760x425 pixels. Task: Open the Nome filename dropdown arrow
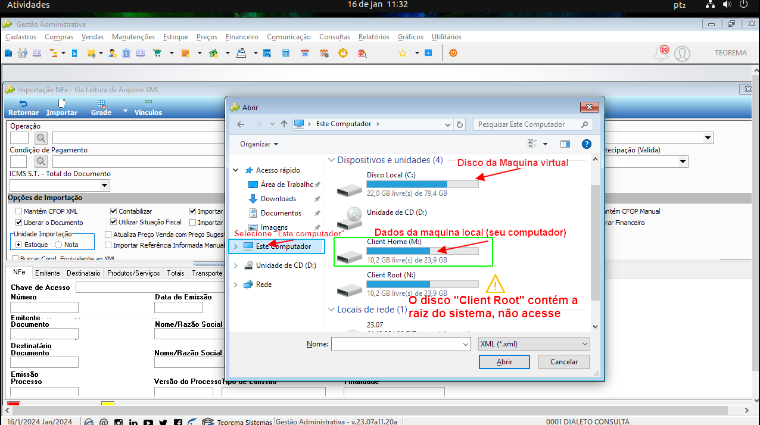(x=465, y=344)
